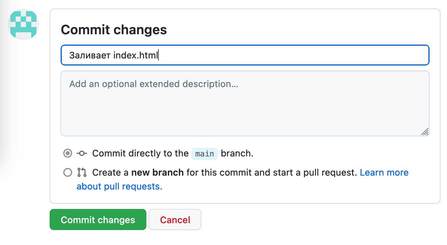Click the 'Commit directly to the' label text
Screen dimensions: 447x245
pos(140,153)
